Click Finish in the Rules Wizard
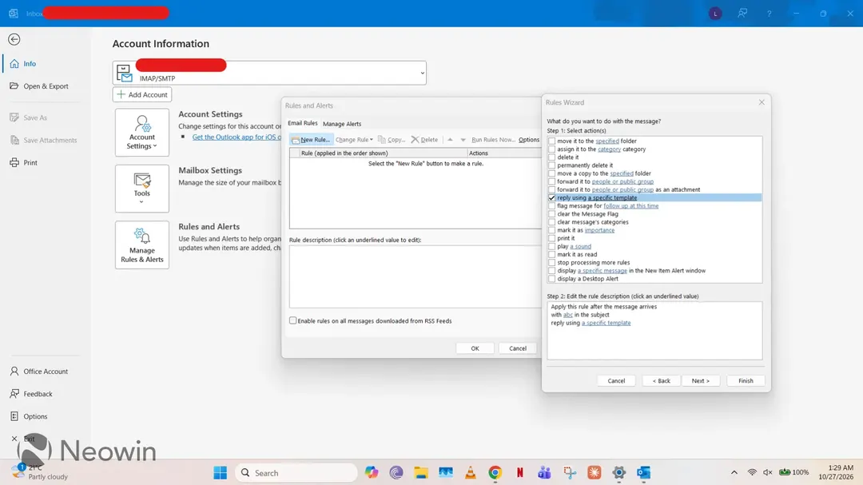Screen dimensions: 863x485 tap(746, 381)
